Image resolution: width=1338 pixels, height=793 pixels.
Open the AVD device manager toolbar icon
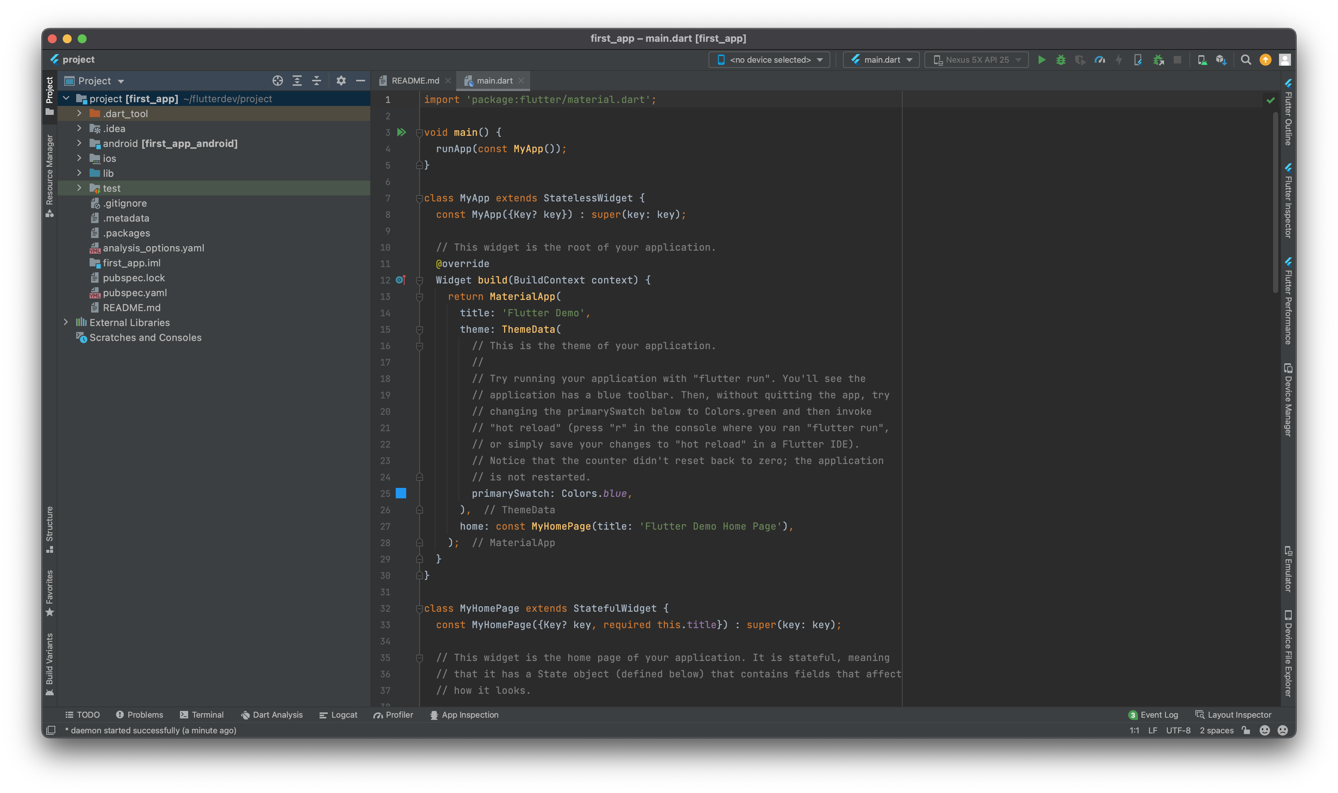pos(1202,60)
